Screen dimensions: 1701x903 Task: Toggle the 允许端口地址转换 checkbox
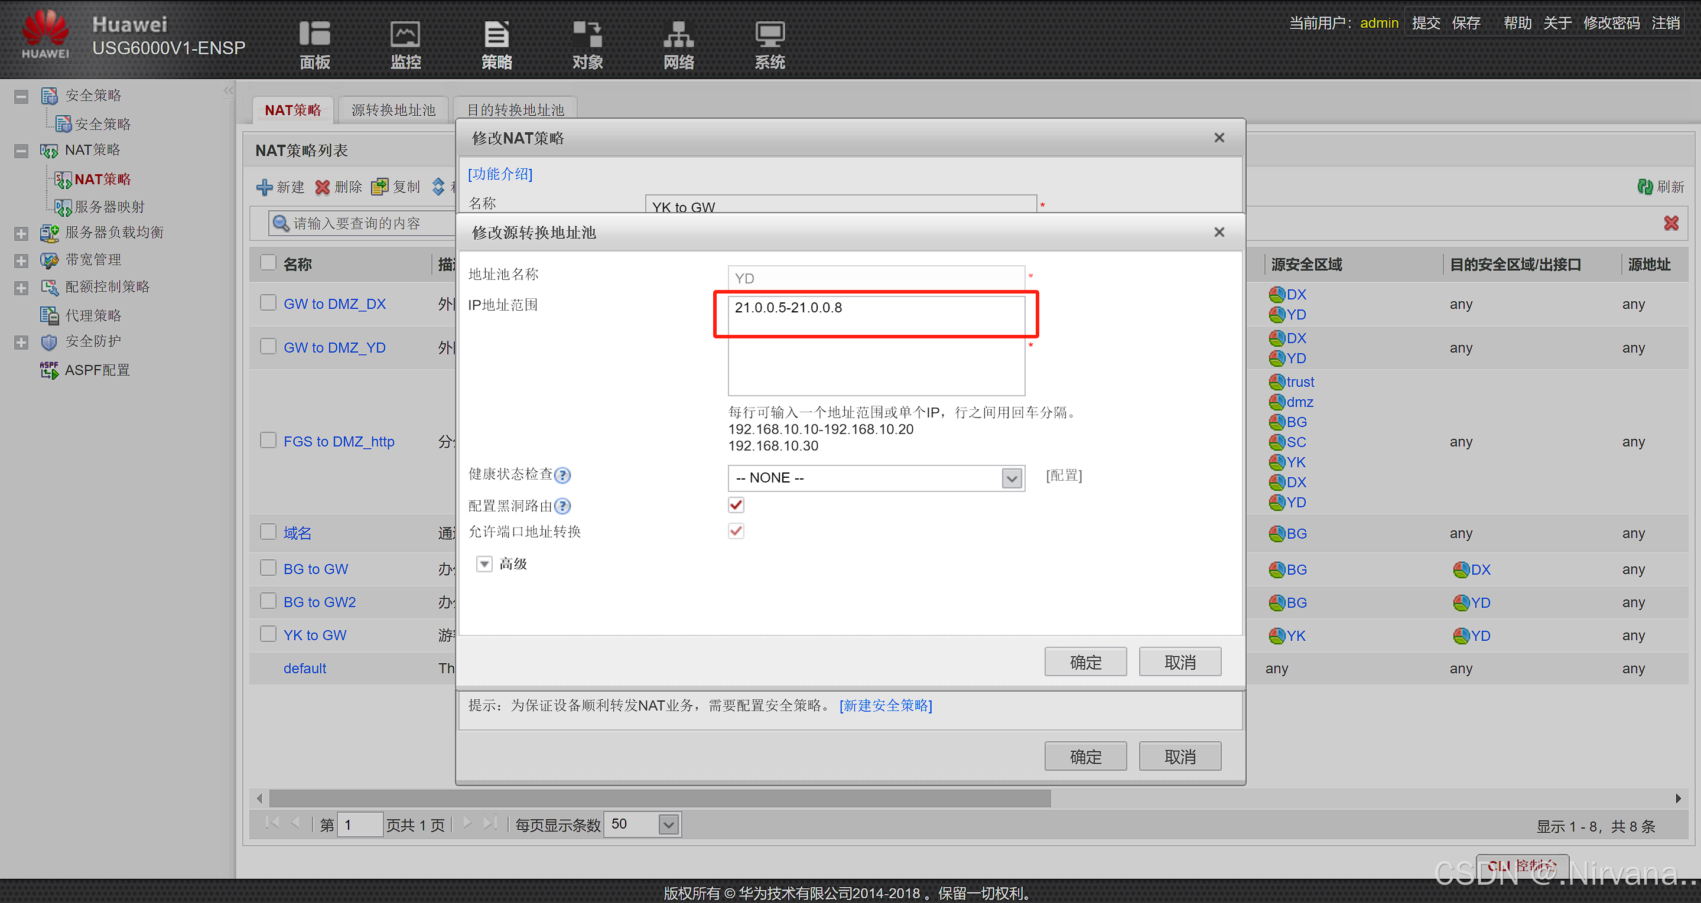736,532
